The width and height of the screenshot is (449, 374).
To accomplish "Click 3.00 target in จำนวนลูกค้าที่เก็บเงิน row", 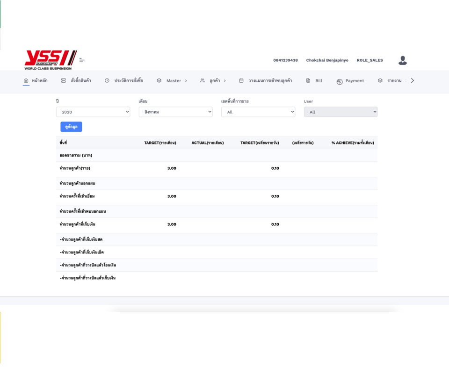I will point(172,224).
